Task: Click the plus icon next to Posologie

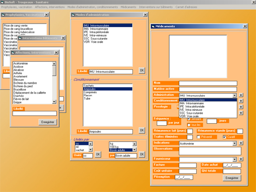Action: pyautogui.click(x=241, y=107)
